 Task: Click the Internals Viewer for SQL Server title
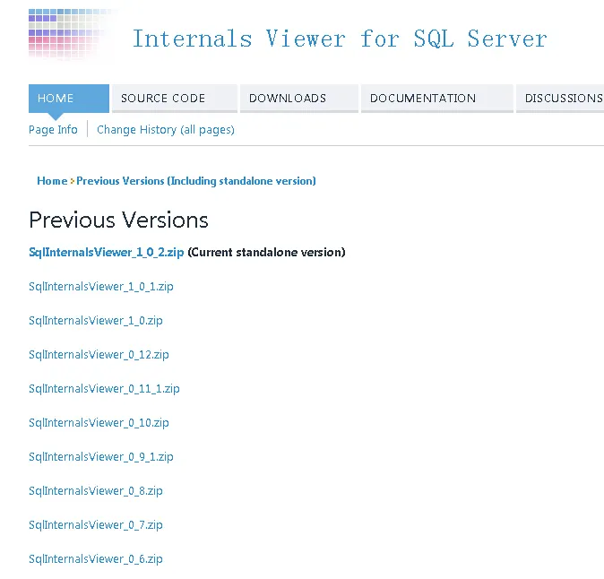pos(340,39)
